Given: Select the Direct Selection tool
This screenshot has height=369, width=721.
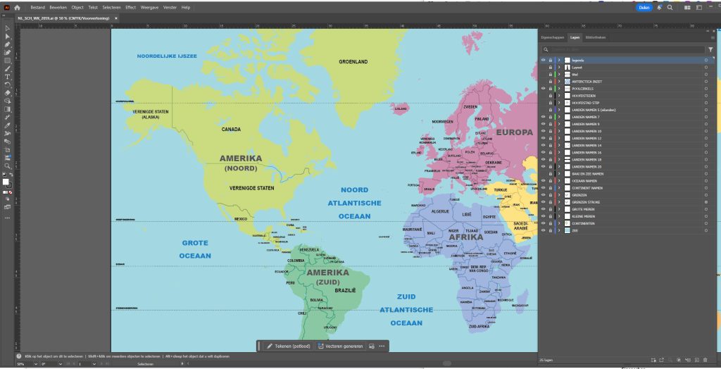Looking at the screenshot, I should coord(7,37).
